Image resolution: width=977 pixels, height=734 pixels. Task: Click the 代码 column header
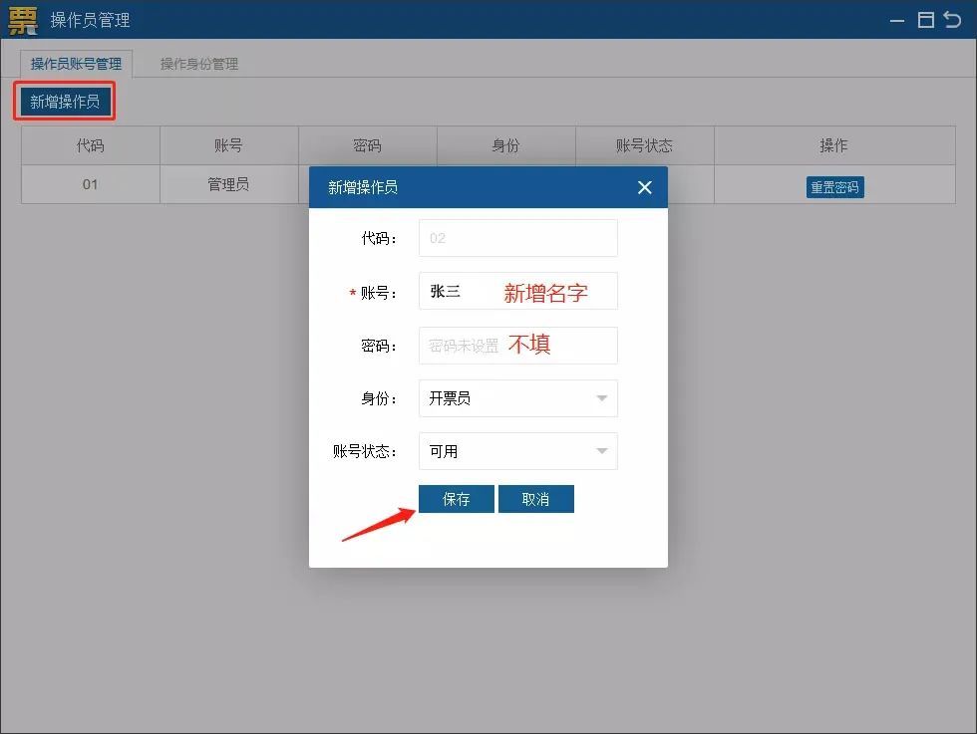pyautogui.click(x=91, y=145)
